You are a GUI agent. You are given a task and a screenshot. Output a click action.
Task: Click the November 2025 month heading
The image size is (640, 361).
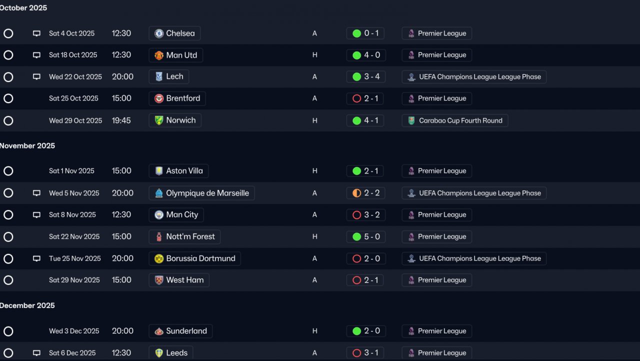27,146
